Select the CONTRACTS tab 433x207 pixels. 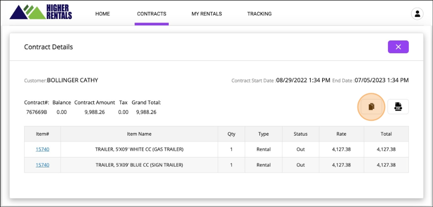coord(152,14)
